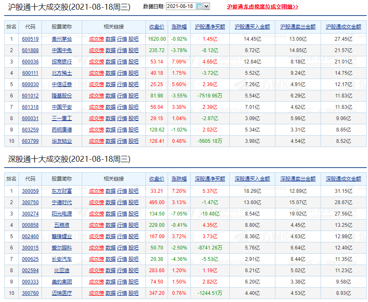Open 招商银行 stock name link

click(x=62, y=62)
